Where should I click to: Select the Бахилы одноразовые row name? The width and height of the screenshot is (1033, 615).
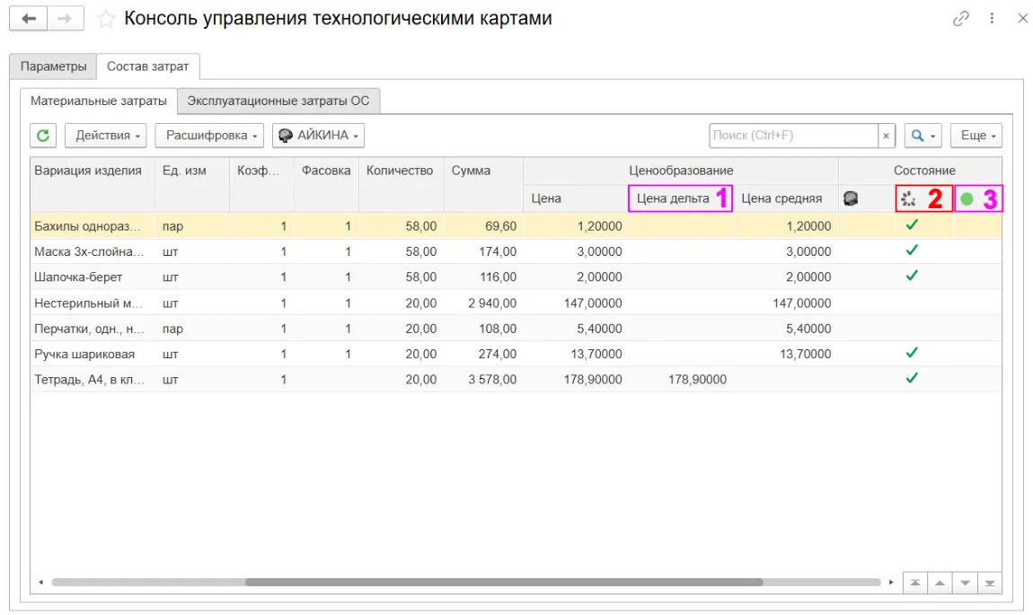(88, 226)
